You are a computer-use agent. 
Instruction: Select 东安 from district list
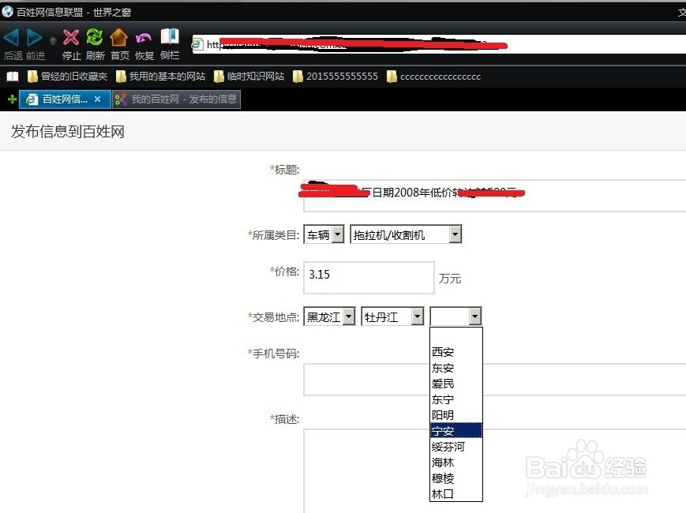tap(455, 368)
